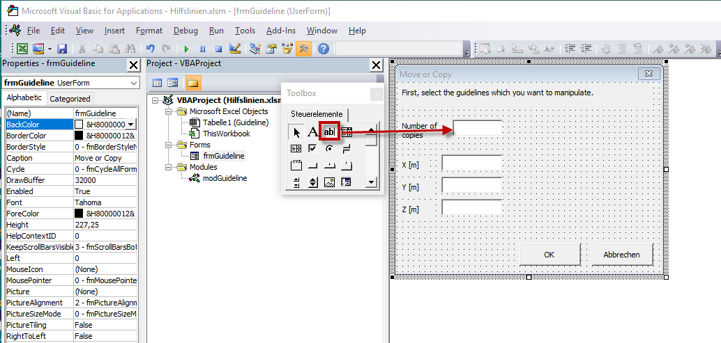The image size is (721, 343).
Task: Open the File menu
Action: click(x=33, y=31)
